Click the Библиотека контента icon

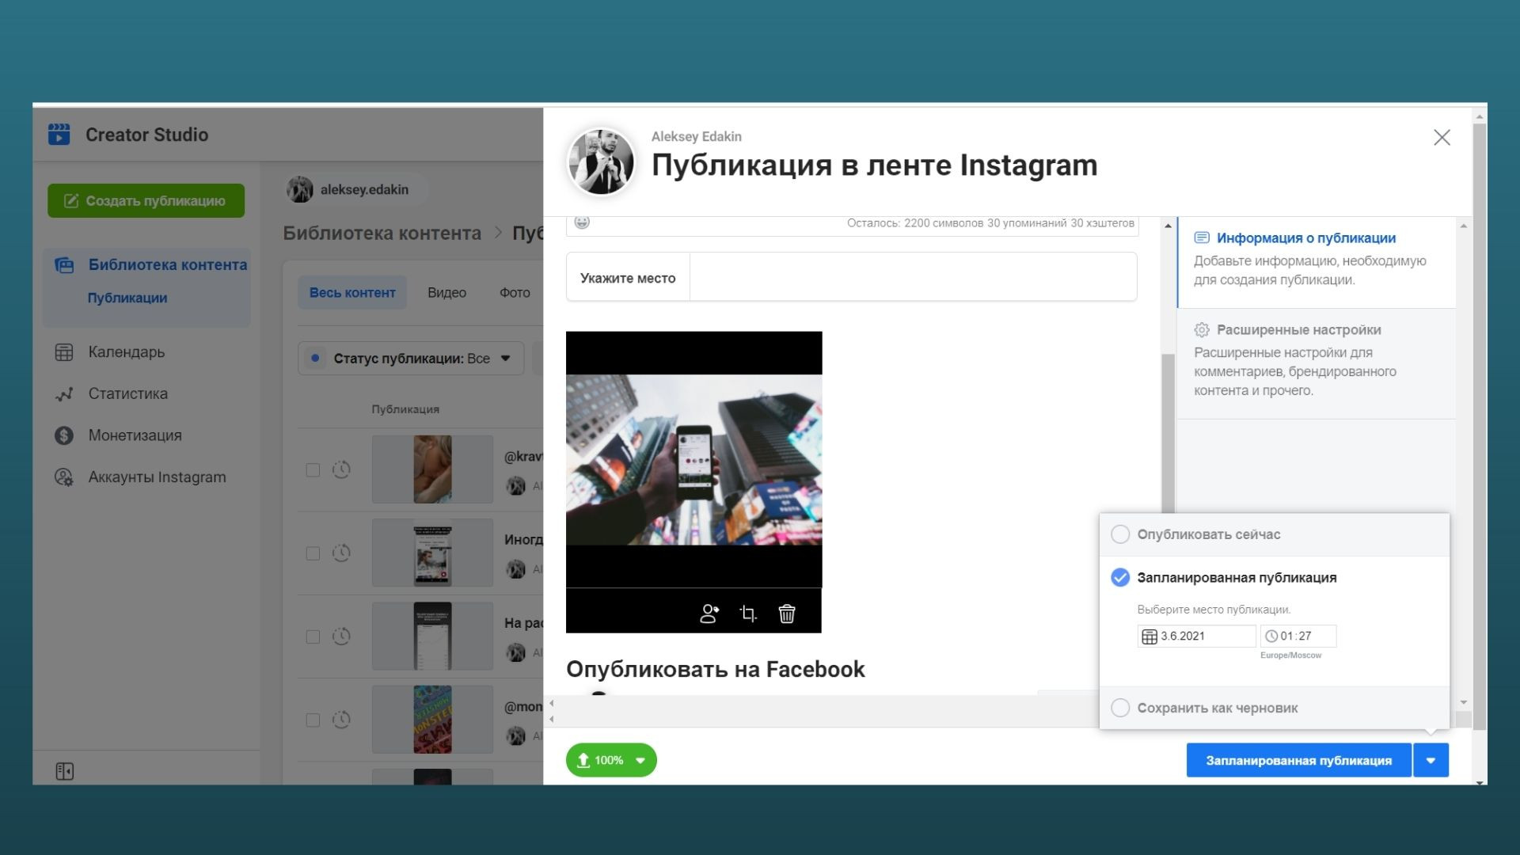(64, 265)
